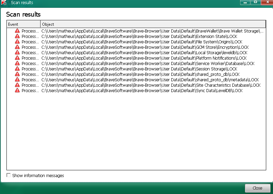
Task: Click the Process... event text on the Platform Notifications row
Action: pyautogui.click(x=30, y=58)
